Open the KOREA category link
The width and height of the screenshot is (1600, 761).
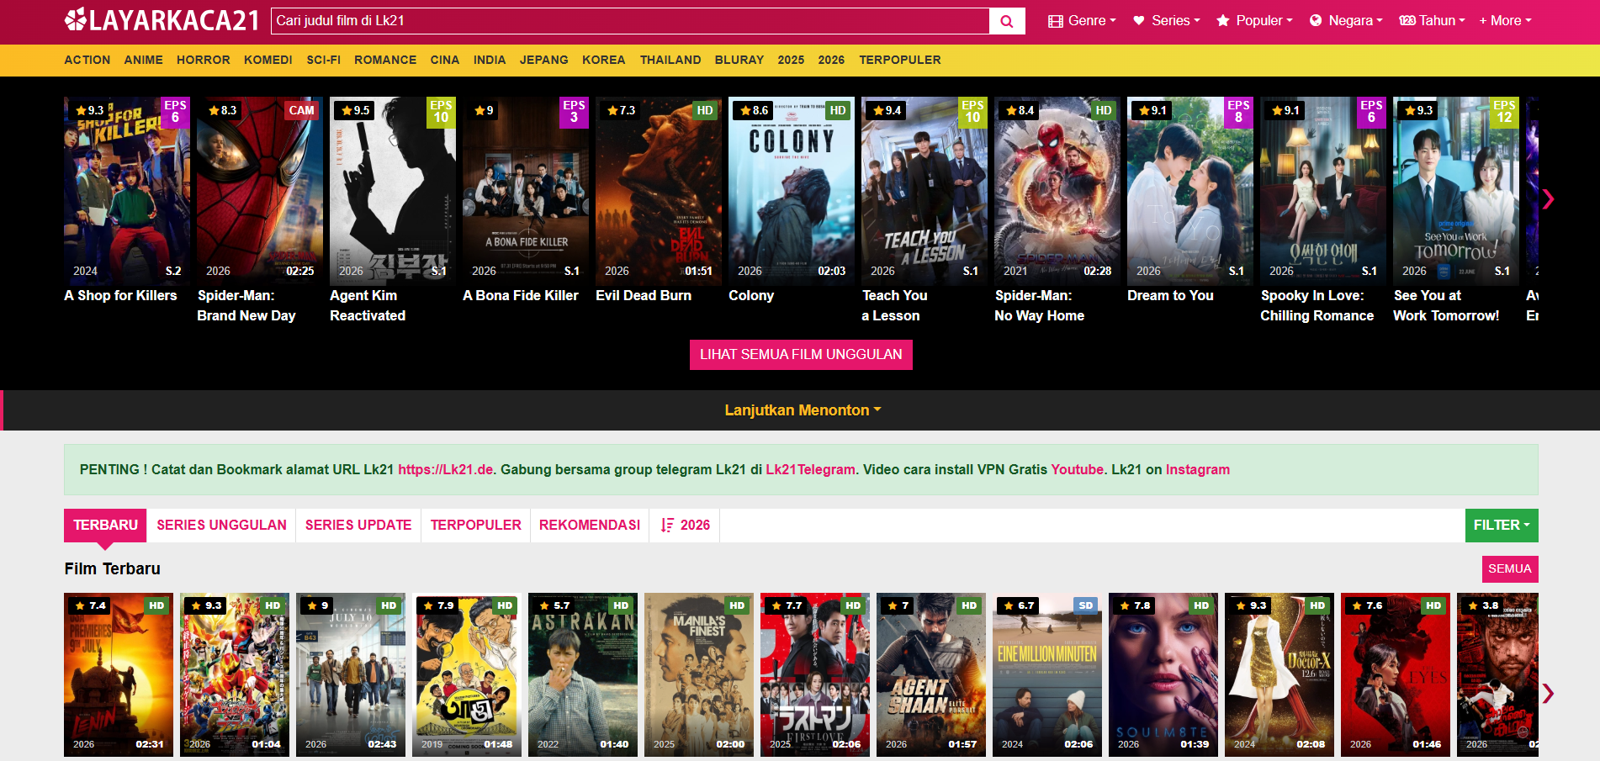tap(604, 61)
